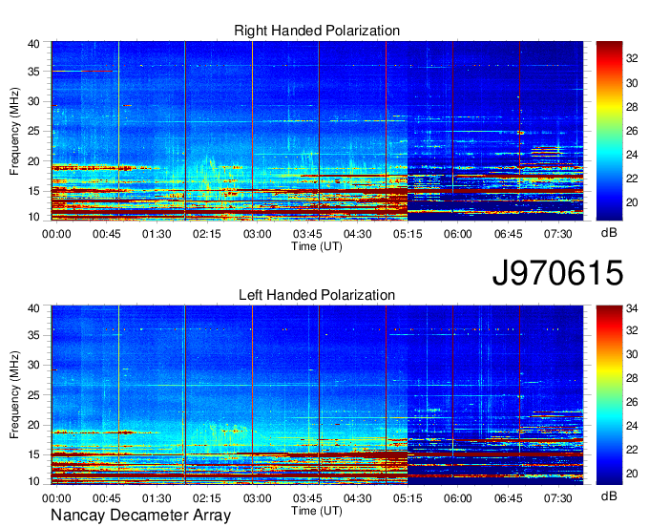Click "02:15" time tick of Left Handed plot
649x527 pixels.
coord(207,498)
